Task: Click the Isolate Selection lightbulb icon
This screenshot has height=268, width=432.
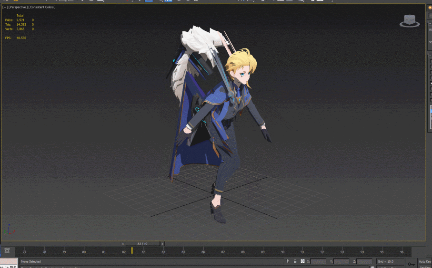Action: [x=288, y=261]
